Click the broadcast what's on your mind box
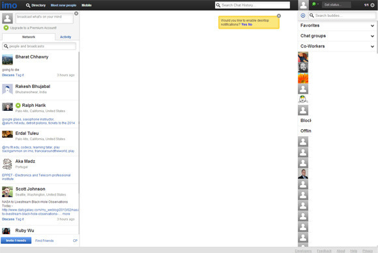Image resolution: width=378 pixels, height=253 pixels. pos(44,18)
